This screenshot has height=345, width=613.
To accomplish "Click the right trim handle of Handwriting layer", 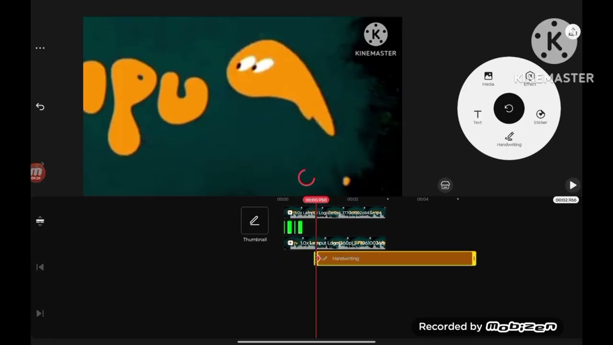I will (474, 259).
